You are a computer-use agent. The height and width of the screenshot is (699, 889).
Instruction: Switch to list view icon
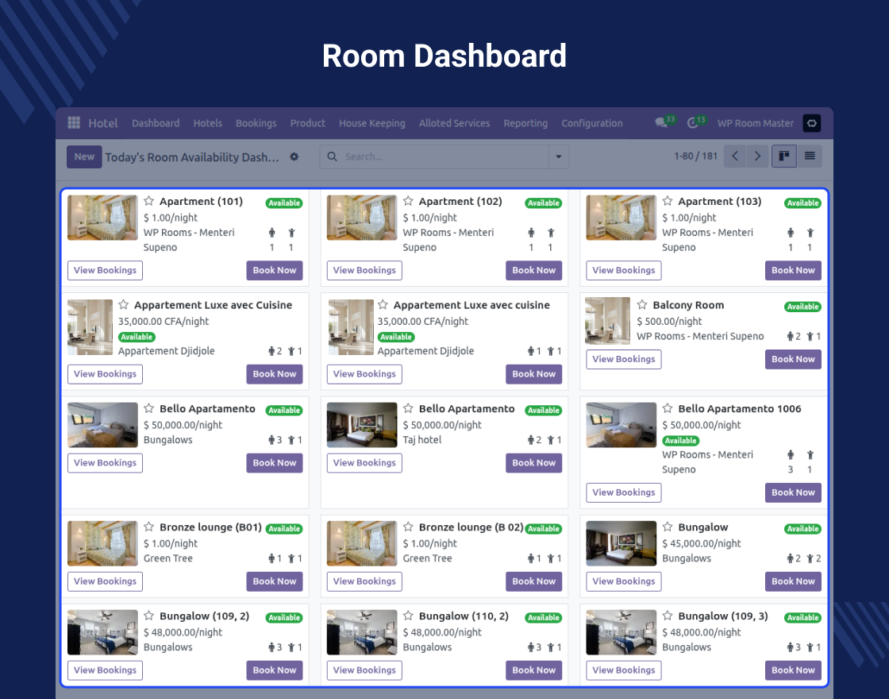810,156
